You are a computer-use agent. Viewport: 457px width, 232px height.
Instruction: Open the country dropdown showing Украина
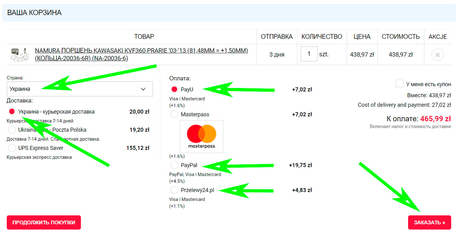click(x=79, y=89)
